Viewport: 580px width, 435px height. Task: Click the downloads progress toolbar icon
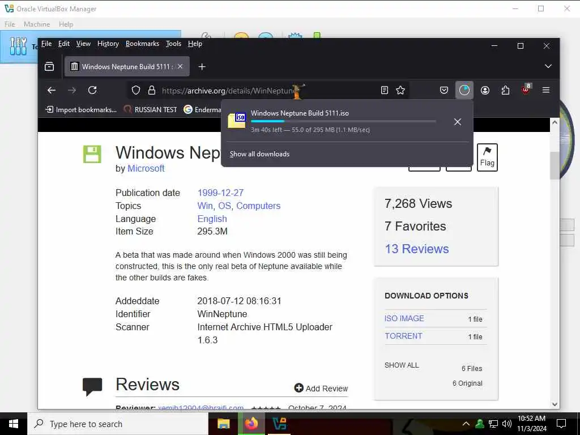464,90
